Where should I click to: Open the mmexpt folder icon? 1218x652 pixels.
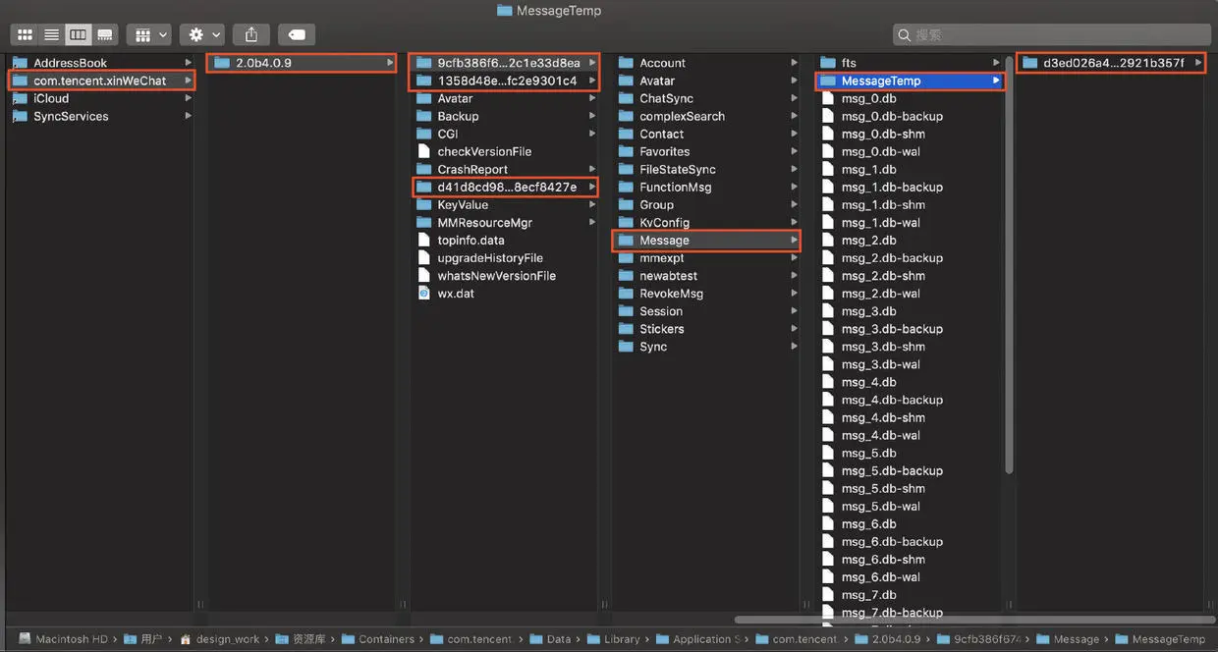click(x=626, y=257)
